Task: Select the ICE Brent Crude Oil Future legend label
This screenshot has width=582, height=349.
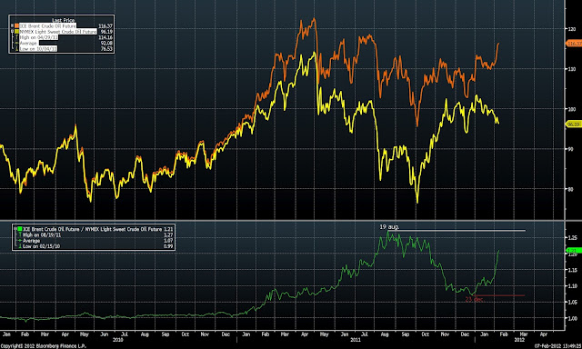Action: 48,26
